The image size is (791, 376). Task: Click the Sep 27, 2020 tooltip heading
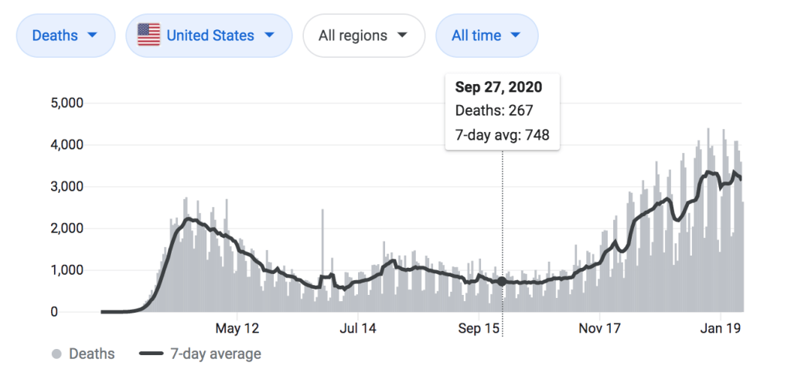coord(498,86)
